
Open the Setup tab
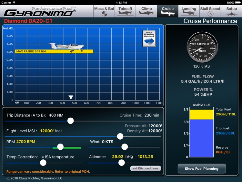(x=231, y=11)
